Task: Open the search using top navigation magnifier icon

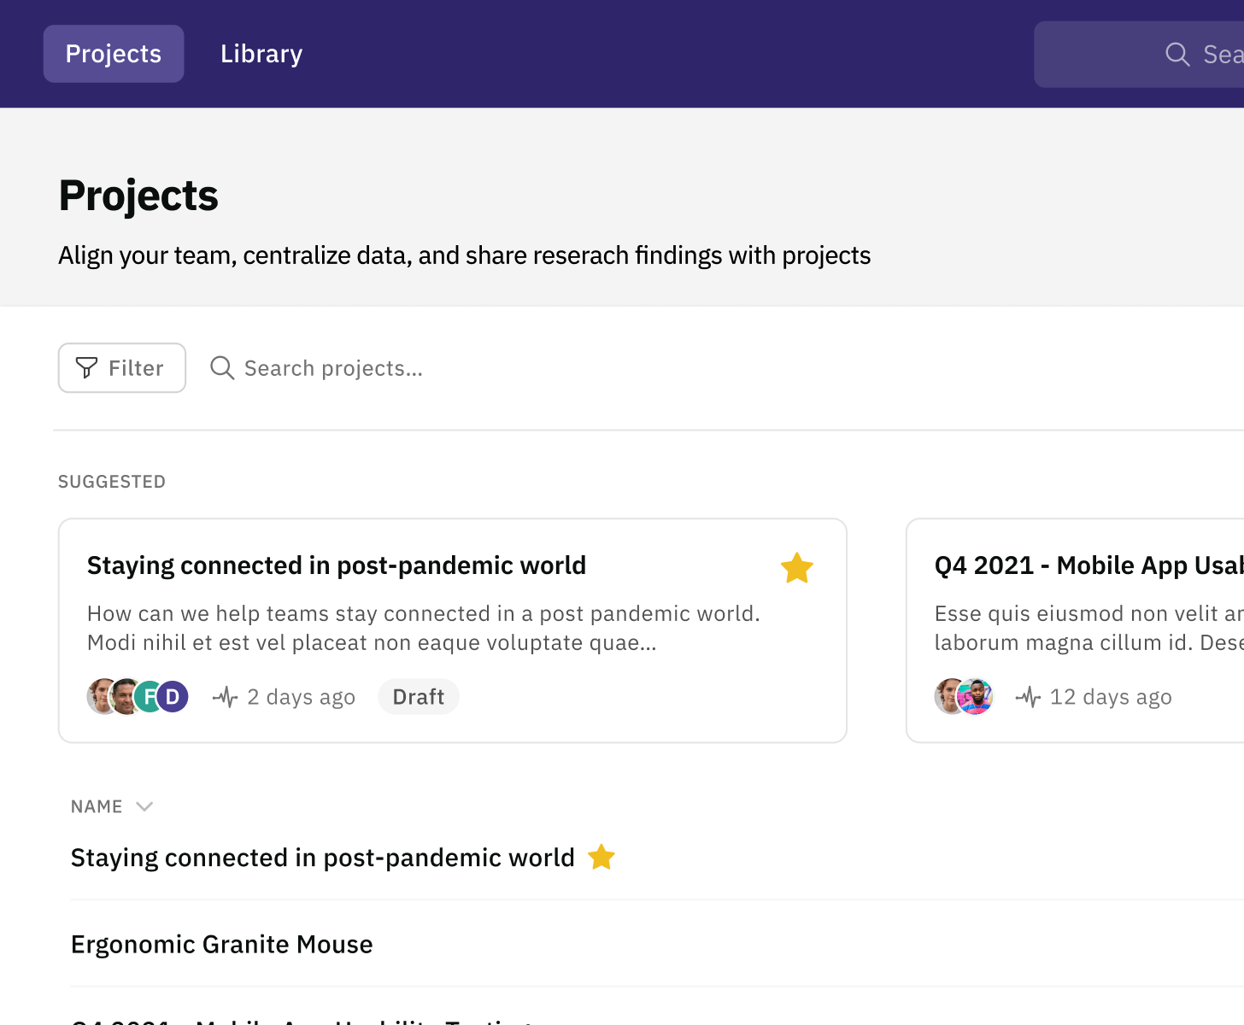Action: coord(1177,54)
